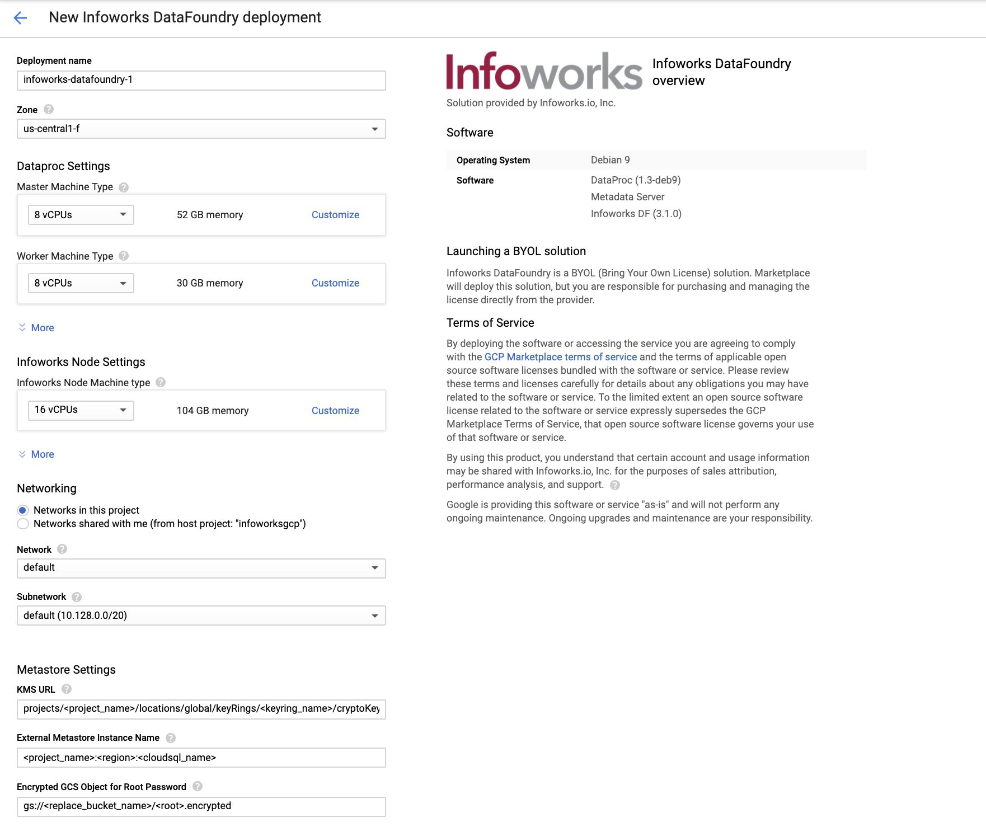
Task: Show help for Worker Machine Type
Action: click(124, 256)
